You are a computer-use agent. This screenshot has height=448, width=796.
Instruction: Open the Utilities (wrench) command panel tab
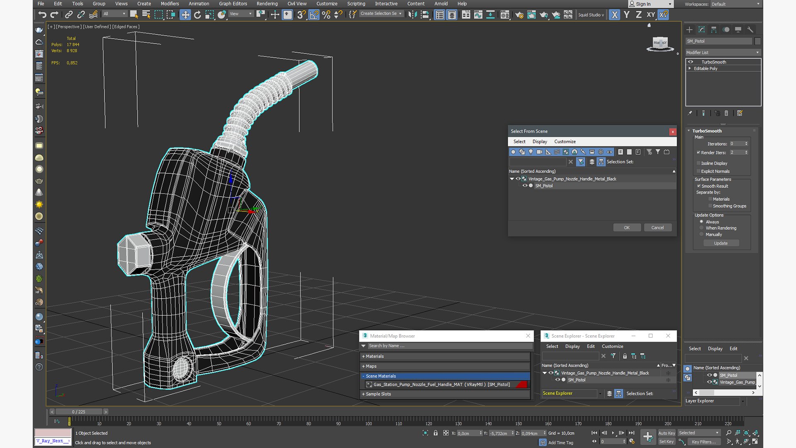tap(750, 29)
